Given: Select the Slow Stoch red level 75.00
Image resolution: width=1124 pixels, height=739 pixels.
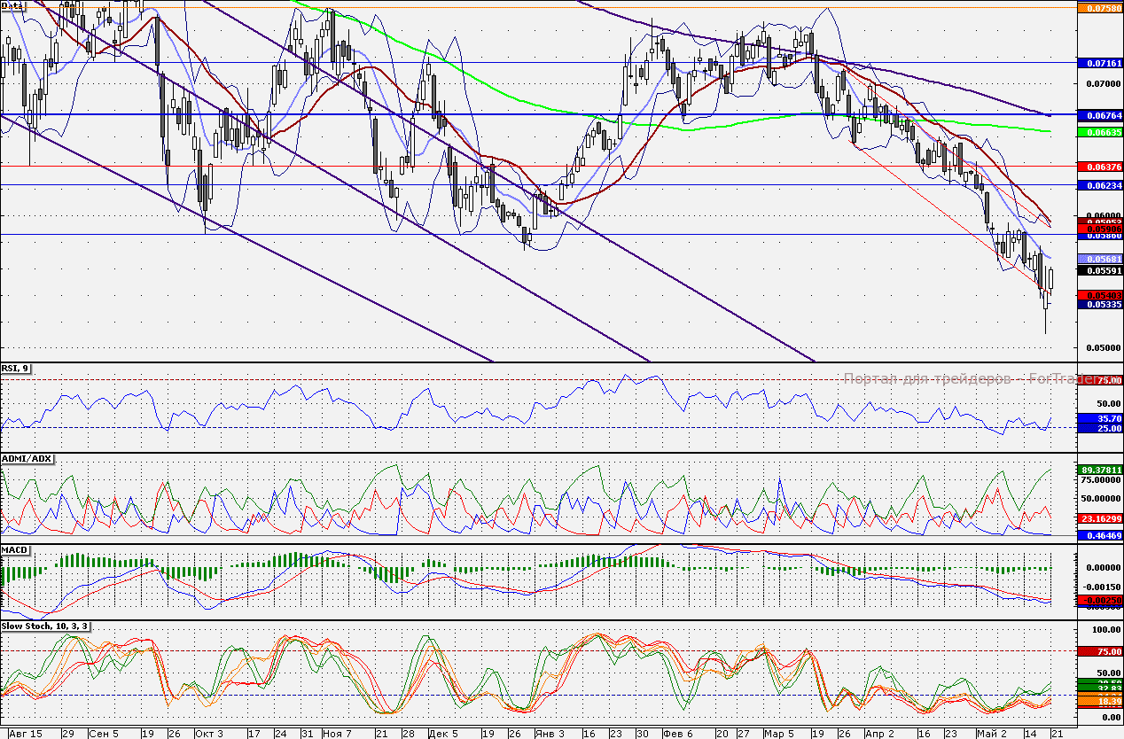Looking at the screenshot, I should [x=1099, y=651].
